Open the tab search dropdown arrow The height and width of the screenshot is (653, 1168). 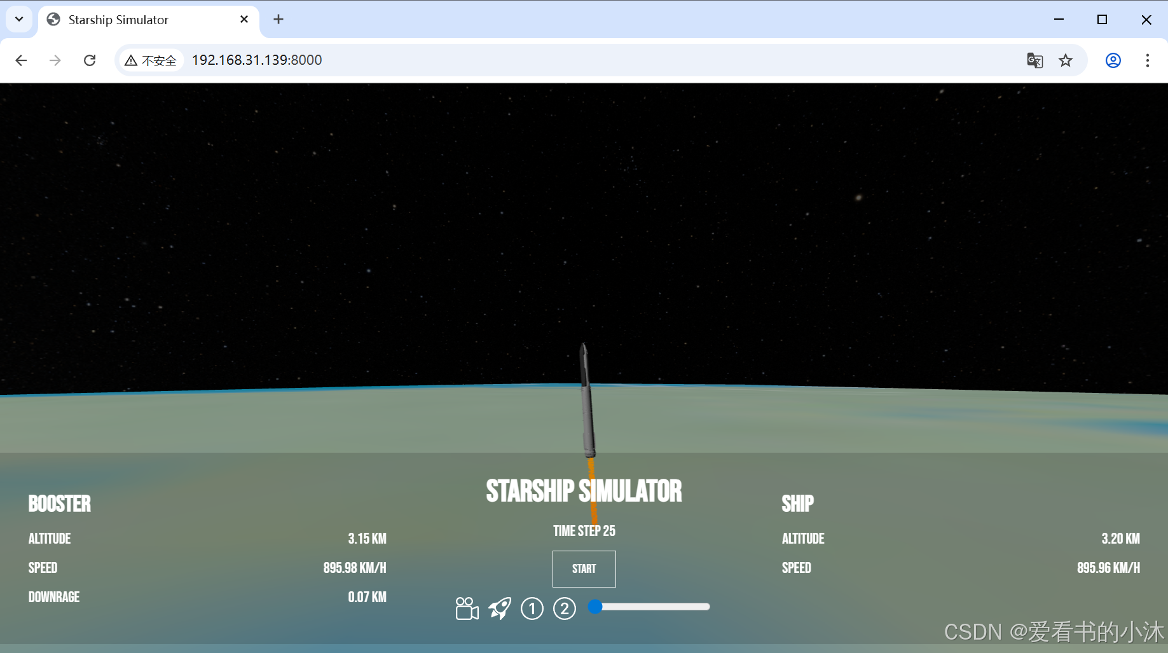point(19,19)
